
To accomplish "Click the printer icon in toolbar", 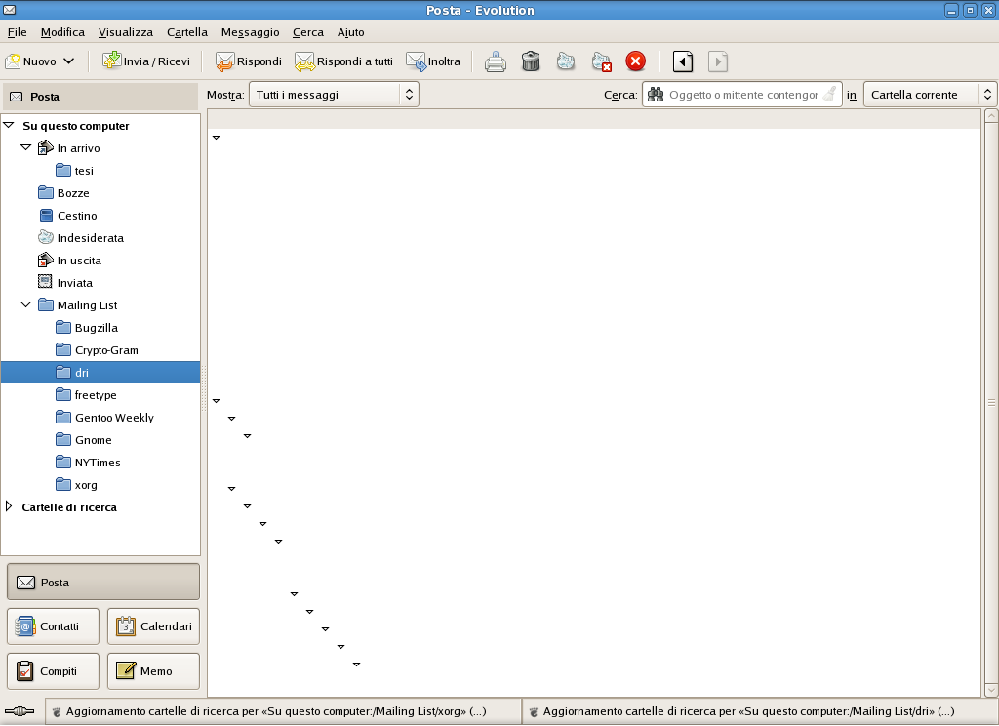I will [x=496, y=61].
